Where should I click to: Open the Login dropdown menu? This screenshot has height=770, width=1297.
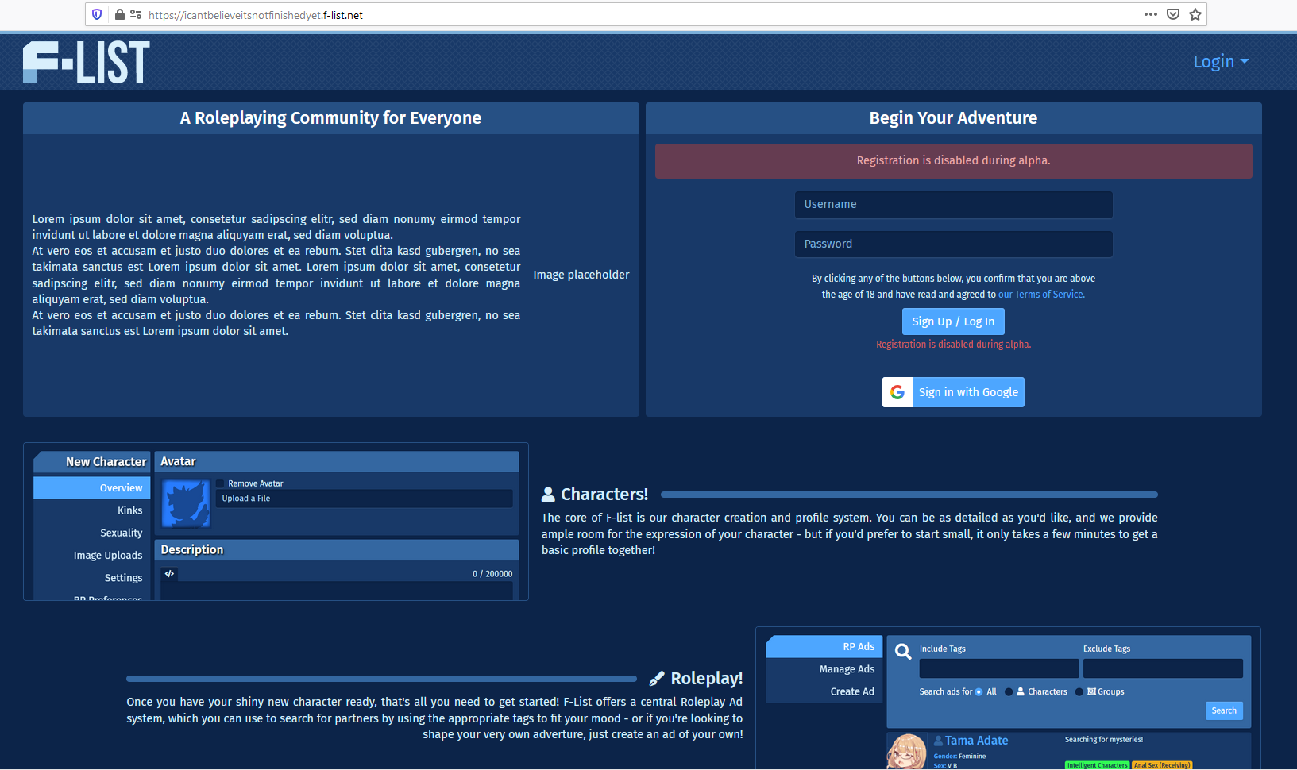coord(1221,61)
